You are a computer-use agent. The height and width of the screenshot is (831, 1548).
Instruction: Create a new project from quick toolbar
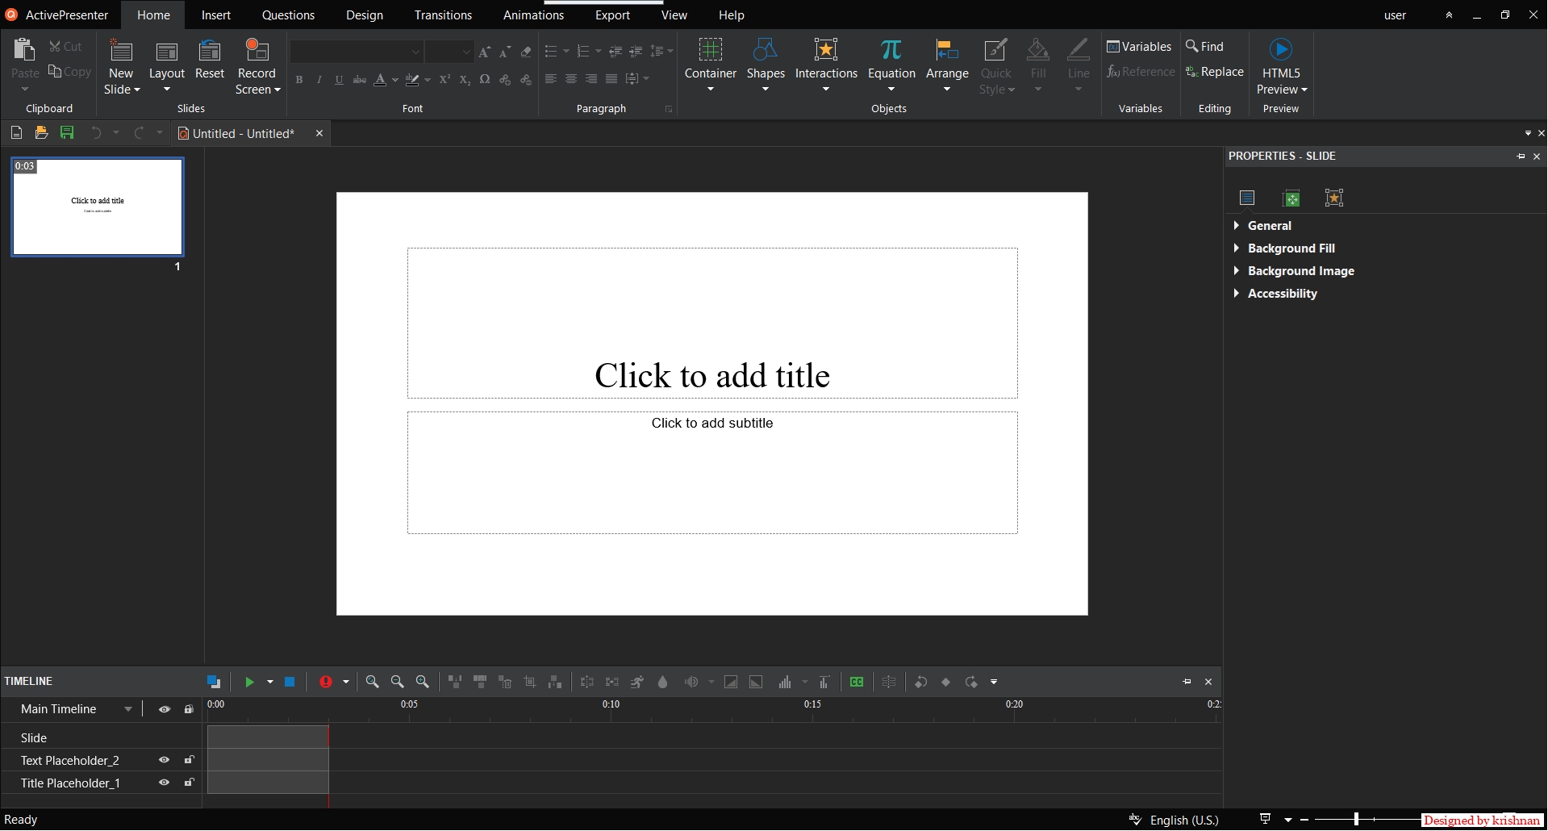pos(16,133)
